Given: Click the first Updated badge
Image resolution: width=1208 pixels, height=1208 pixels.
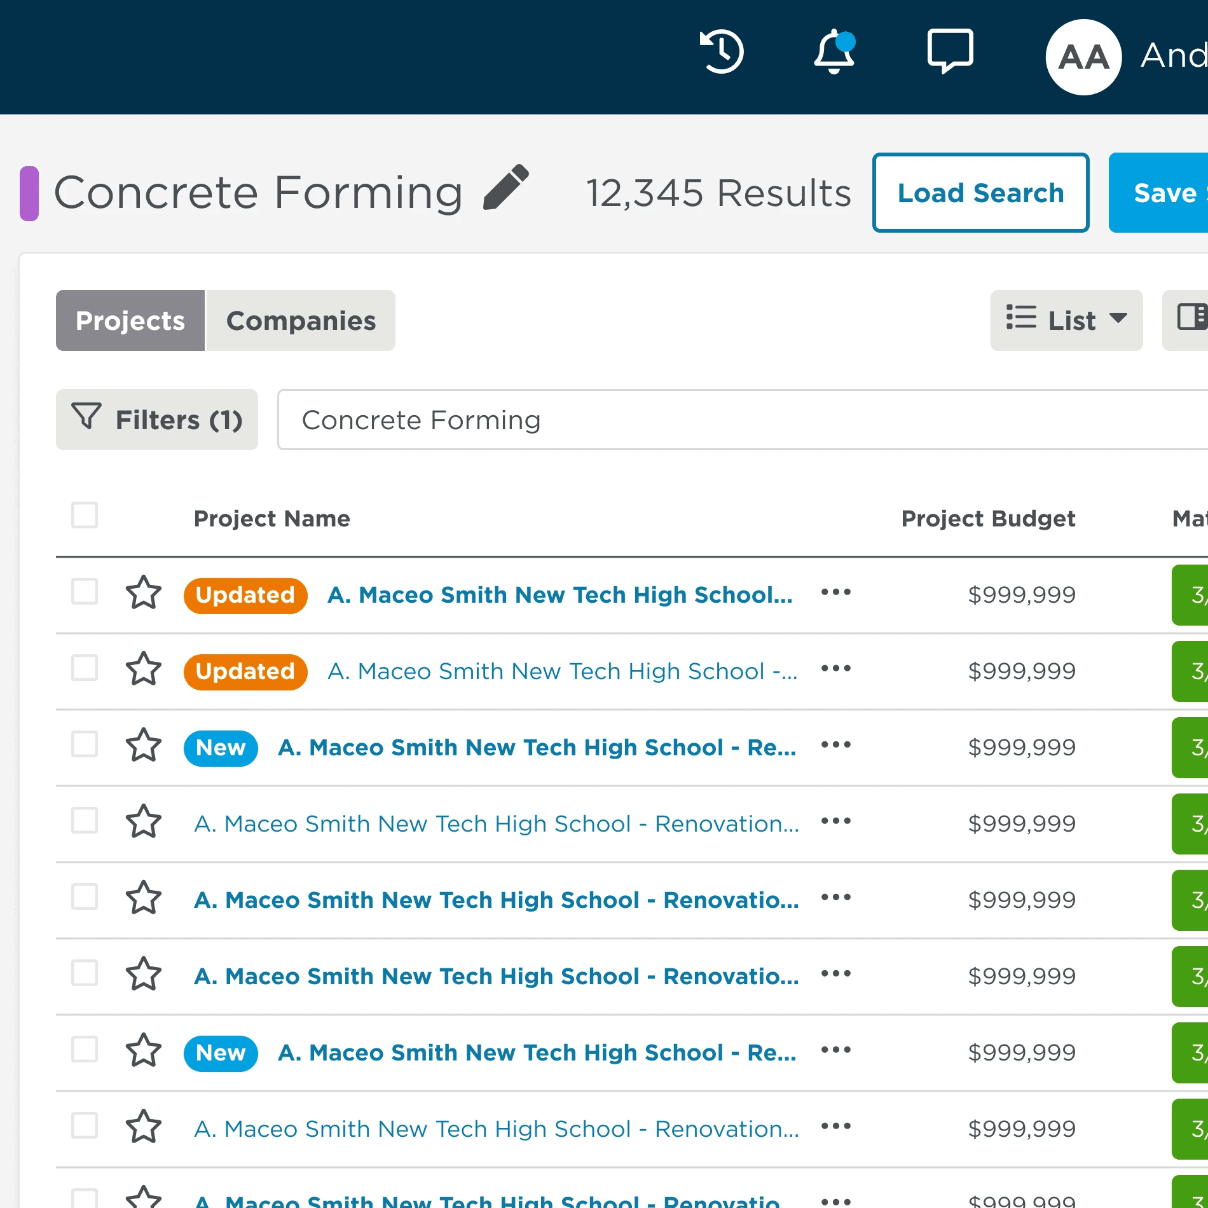Looking at the screenshot, I should pyautogui.click(x=245, y=595).
